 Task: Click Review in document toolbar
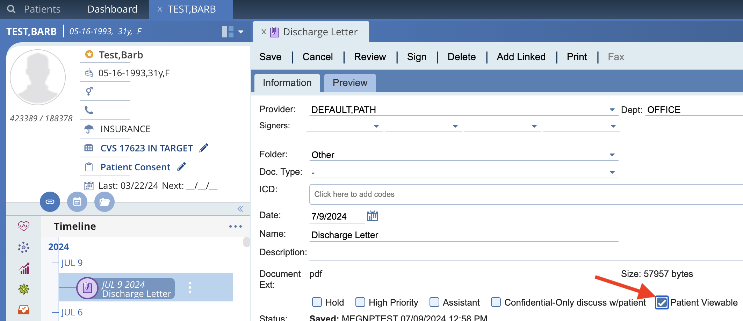pos(370,57)
